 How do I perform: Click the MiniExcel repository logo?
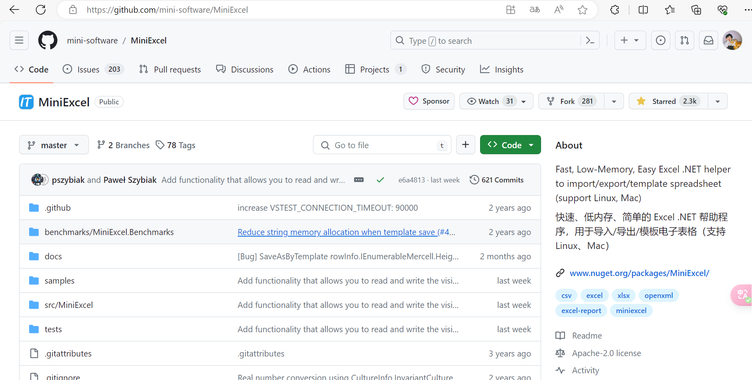click(26, 102)
